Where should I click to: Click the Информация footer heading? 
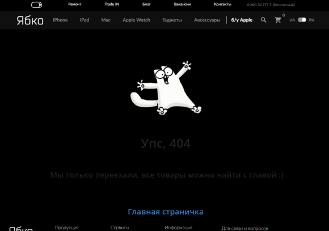[x=178, y=228]
